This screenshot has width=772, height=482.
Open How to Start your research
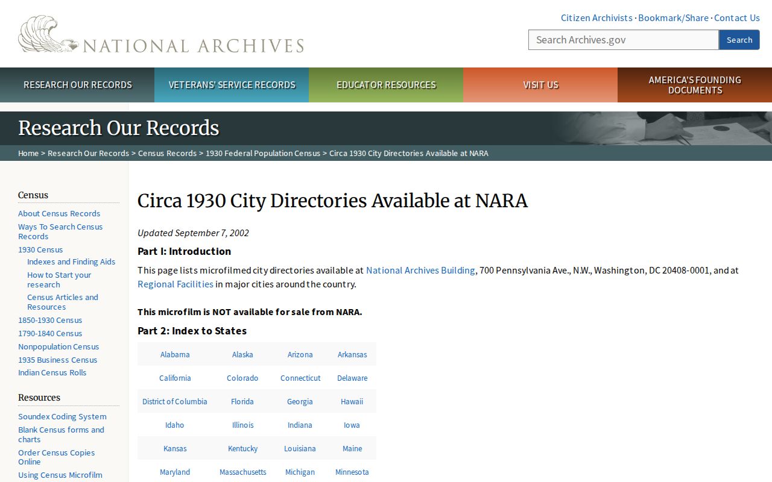click(59, 280)
